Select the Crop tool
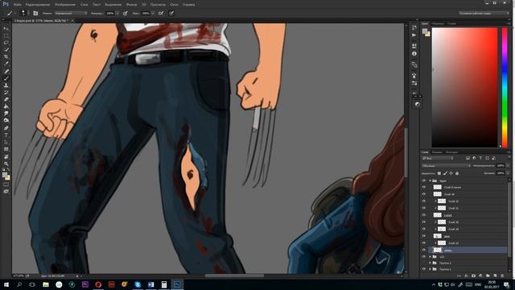The image size is (515, 290). coord(6,57)
